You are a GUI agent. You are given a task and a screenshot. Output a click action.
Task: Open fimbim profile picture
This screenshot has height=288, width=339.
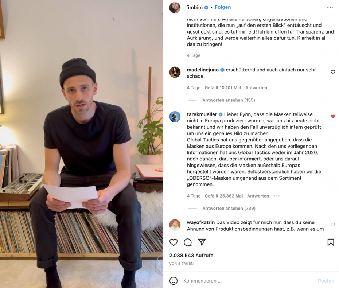click(x=175, y=8)
